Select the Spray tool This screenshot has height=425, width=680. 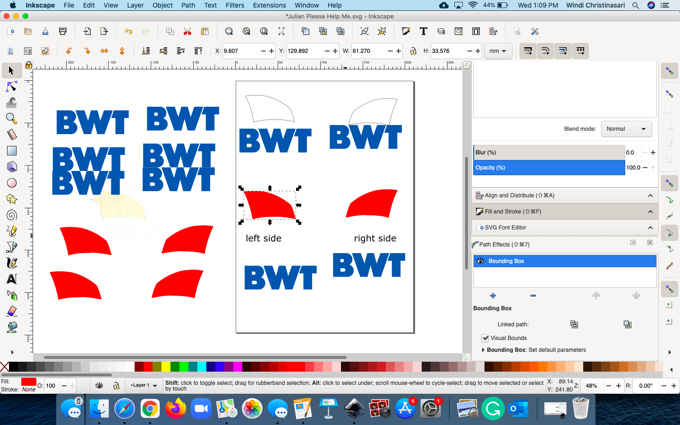11,295
